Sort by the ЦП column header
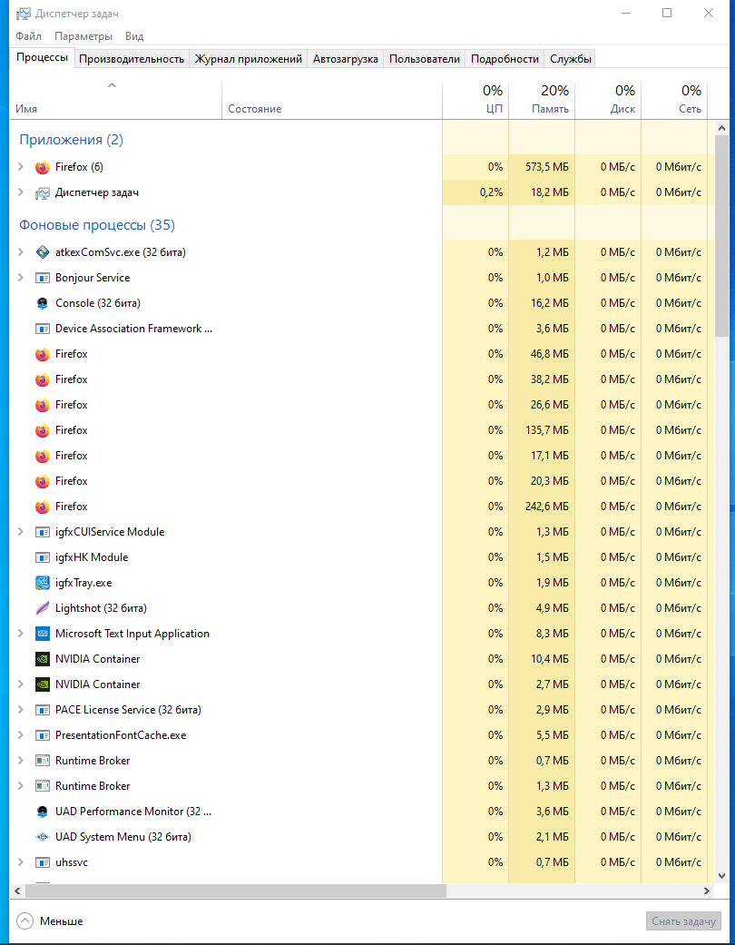The image size is (735, 945). [475, 100]
